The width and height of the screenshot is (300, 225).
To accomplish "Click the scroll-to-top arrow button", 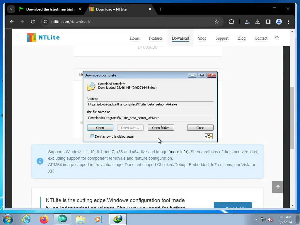I will [x=278, y=187].
